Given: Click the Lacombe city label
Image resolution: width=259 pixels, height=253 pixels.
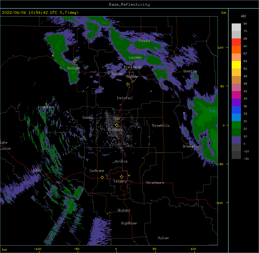Looking at the screenshot, I should pyautogui.click(x=135, y=57).
